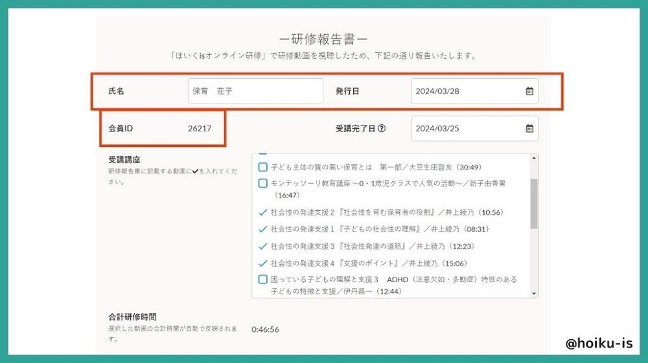Click the 氏名 label
Image resolution: width=648 pixels, height=363 pixels.
tap(116, 91)
